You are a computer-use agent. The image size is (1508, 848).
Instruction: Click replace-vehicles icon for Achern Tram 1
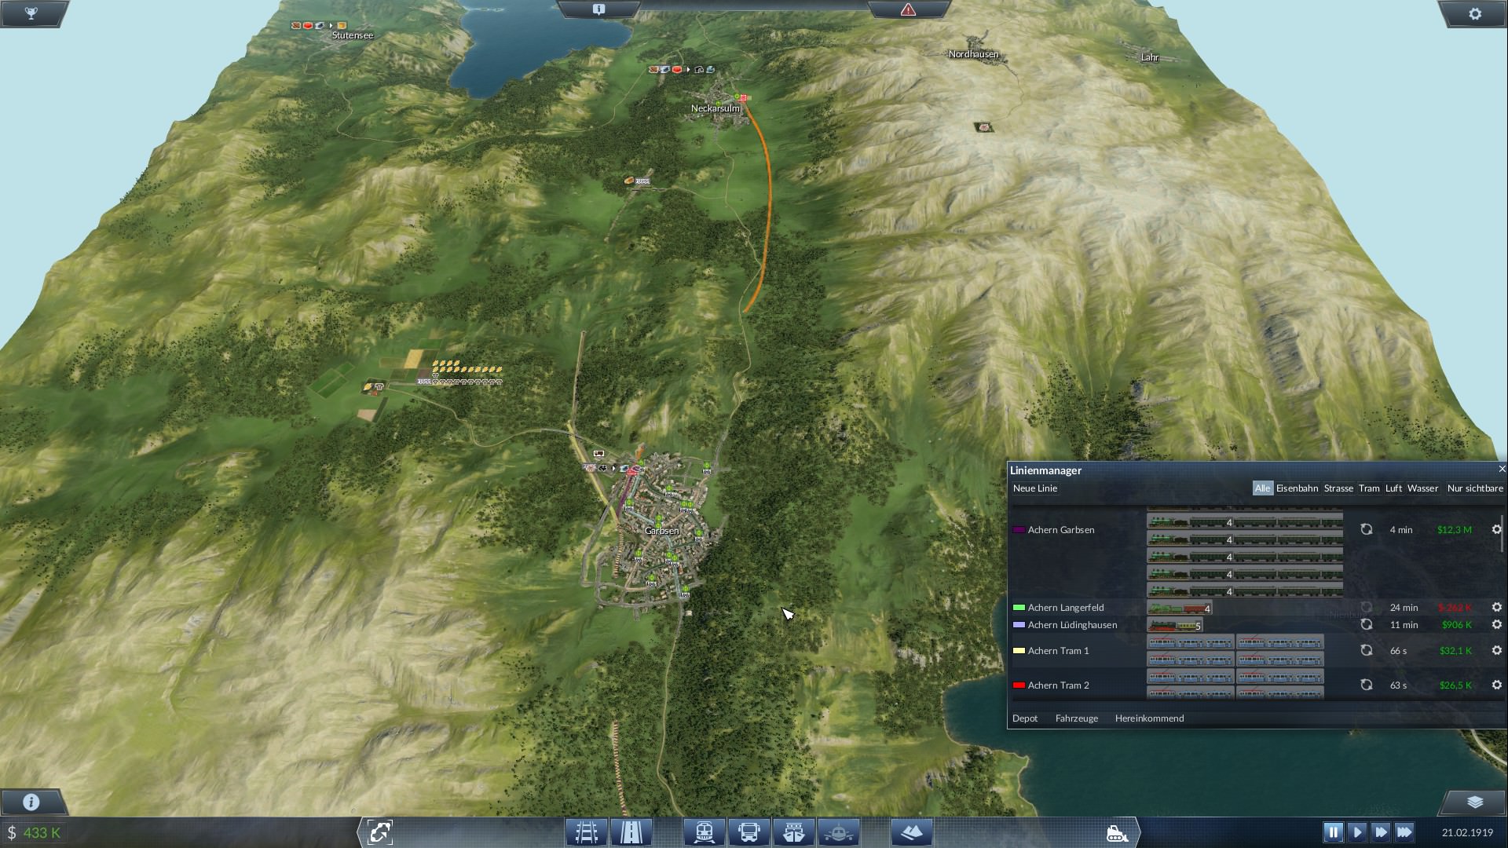(x=1367, y=650)
